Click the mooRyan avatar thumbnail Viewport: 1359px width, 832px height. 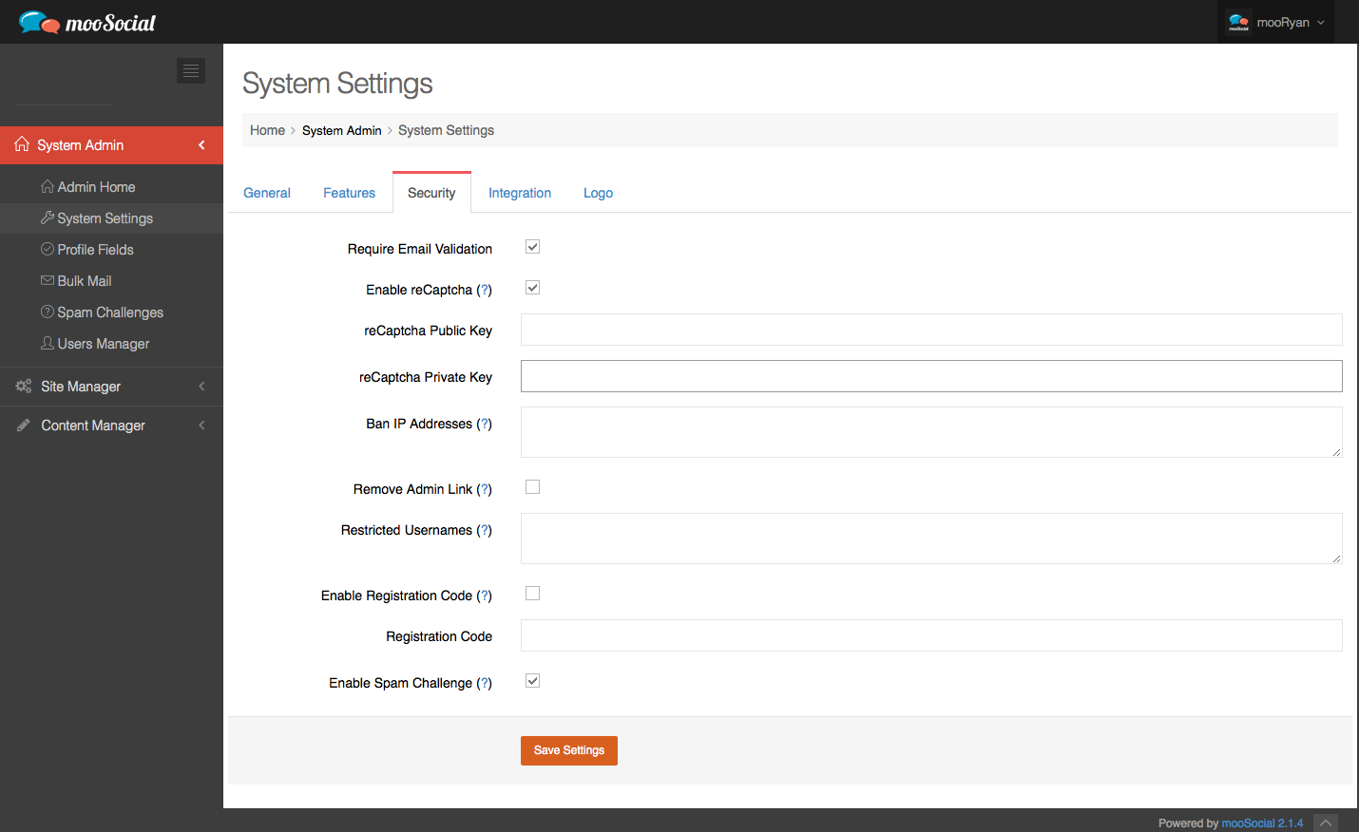(x=1238, y=22)
